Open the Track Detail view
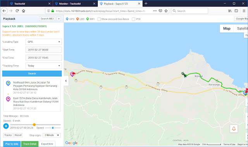The image size is (248, 147). [30, 144]
